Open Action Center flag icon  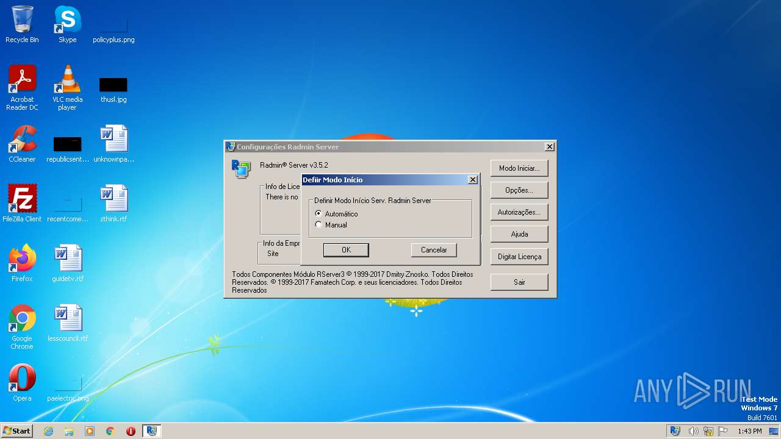click(x=723, y=431)
